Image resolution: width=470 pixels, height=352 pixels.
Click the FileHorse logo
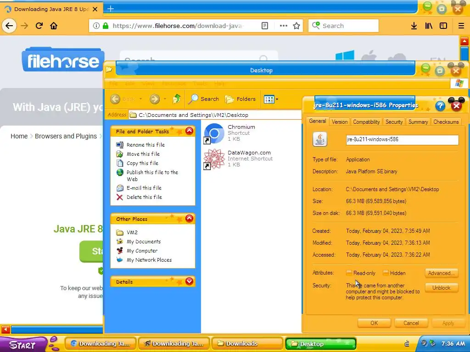(x=63, y=60)
